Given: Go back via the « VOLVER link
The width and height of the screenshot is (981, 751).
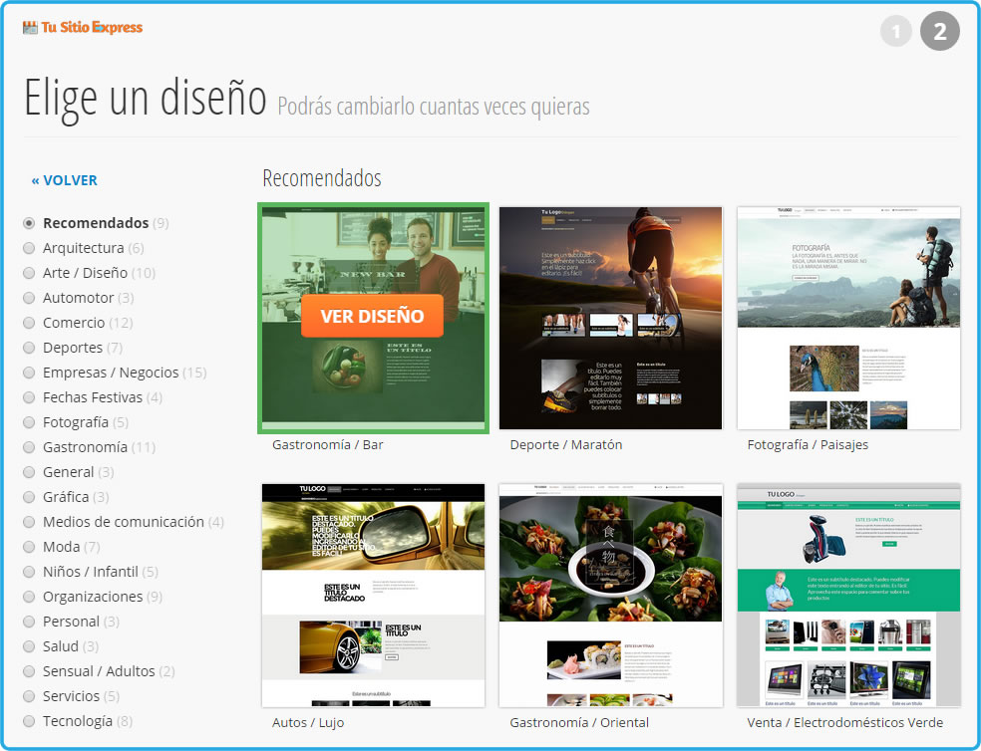Looking at the screenshot, I should tap(65, 180).
